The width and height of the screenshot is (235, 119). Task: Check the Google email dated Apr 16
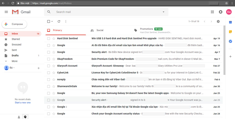[x=49, y=45]
